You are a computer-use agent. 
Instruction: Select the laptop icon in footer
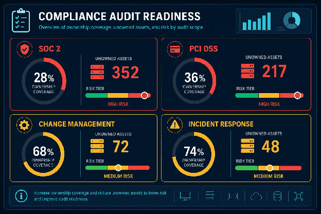(x=233, y=196)
